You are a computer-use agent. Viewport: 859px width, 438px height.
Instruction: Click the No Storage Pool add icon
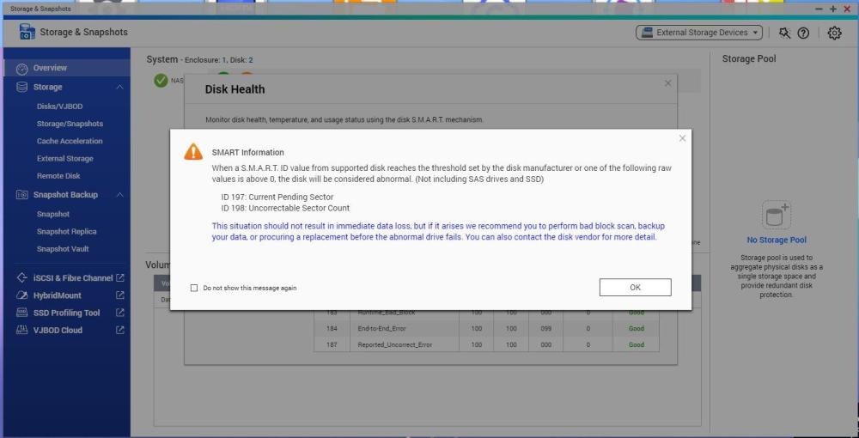(777, 215)
